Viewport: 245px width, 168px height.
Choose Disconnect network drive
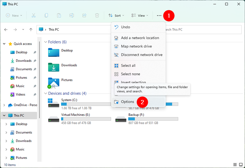click(138, 55)
